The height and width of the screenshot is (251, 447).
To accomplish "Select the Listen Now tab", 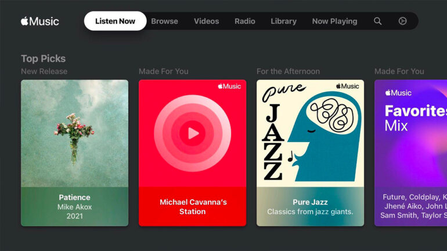I will pyautogui.click(x=115, y=21).
